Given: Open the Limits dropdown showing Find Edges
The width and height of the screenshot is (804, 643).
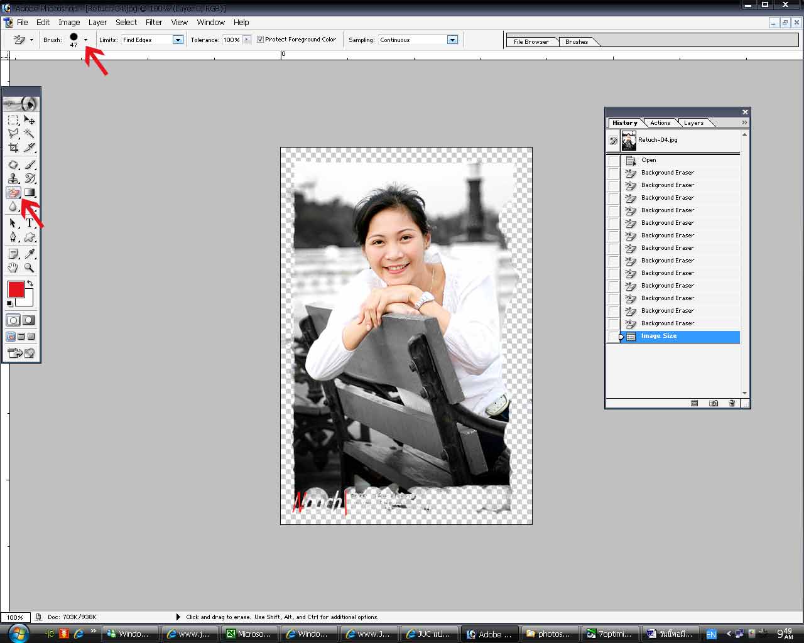Looking at the screenshot, I should 178,40.
